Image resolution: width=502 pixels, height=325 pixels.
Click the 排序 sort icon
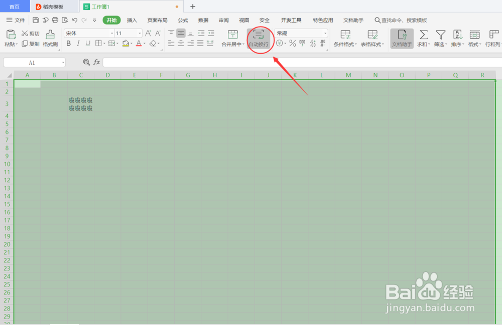pos(457,35)
